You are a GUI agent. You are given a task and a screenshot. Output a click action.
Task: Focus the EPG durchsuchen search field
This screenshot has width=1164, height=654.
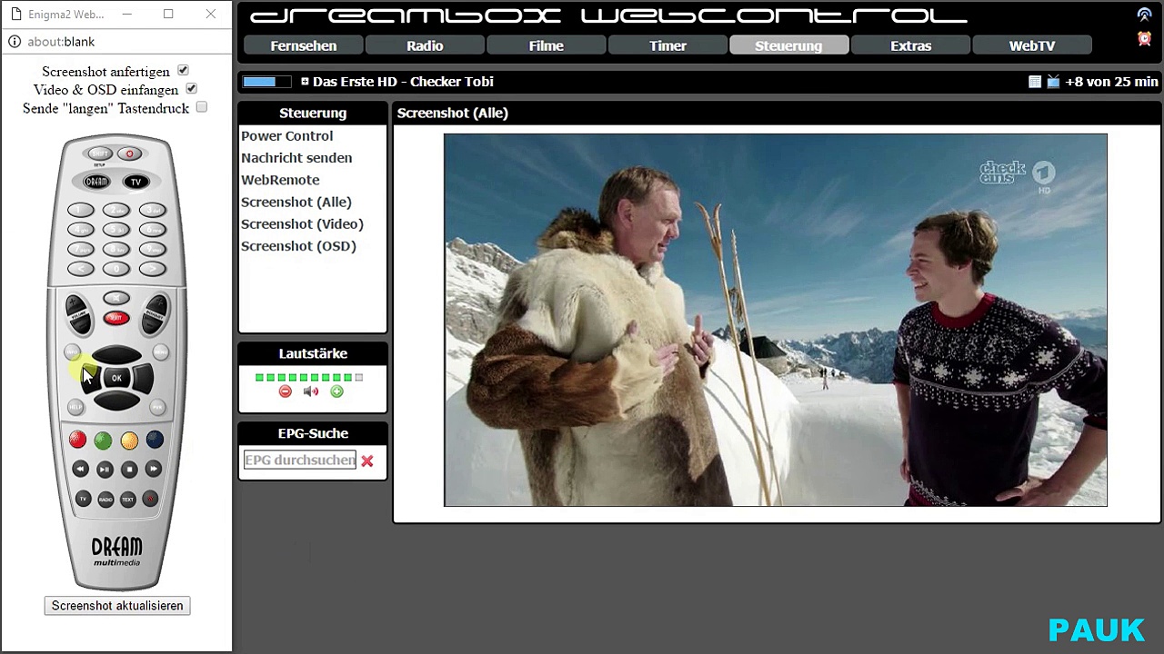click(299, 461)
